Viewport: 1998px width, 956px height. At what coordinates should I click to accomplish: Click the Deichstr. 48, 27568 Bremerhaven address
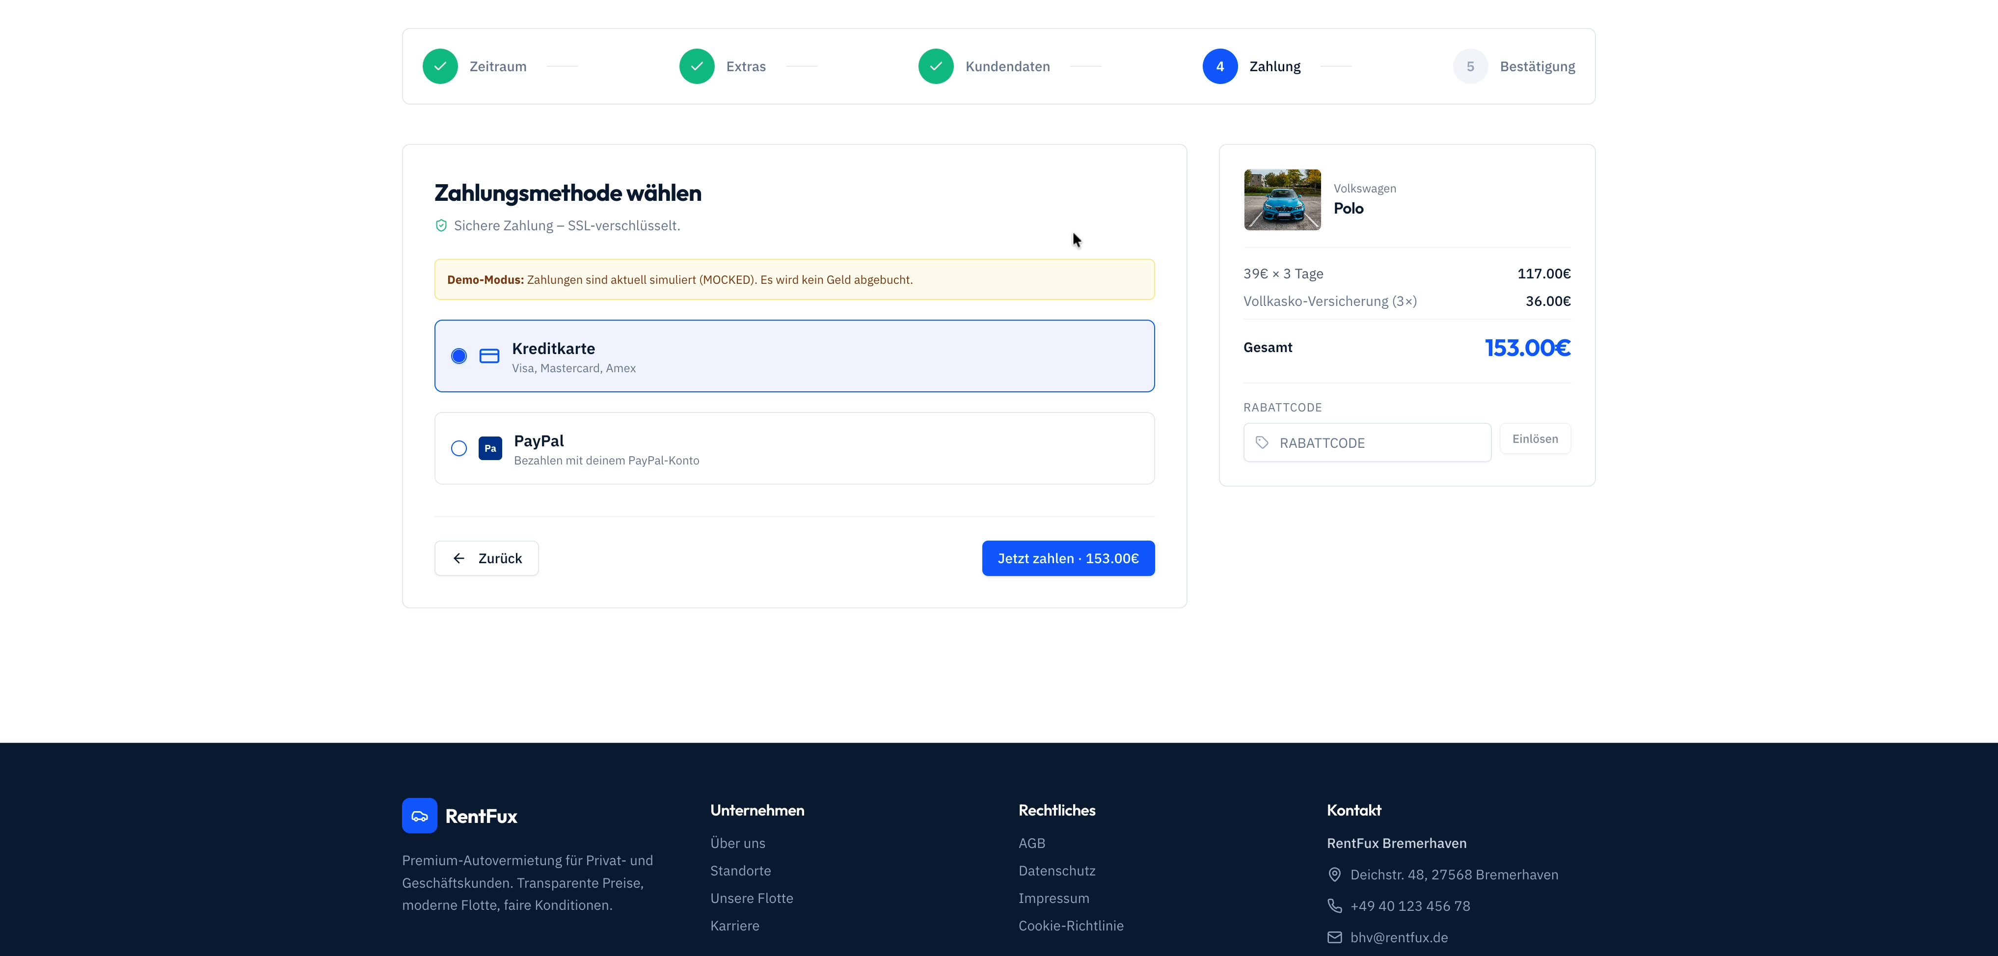1454,874
